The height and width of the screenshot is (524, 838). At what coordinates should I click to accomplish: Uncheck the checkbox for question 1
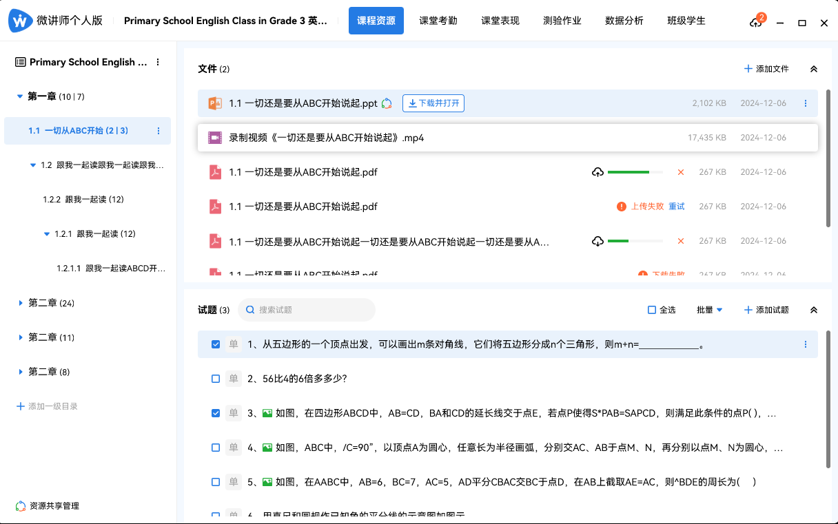coord(216,344)
